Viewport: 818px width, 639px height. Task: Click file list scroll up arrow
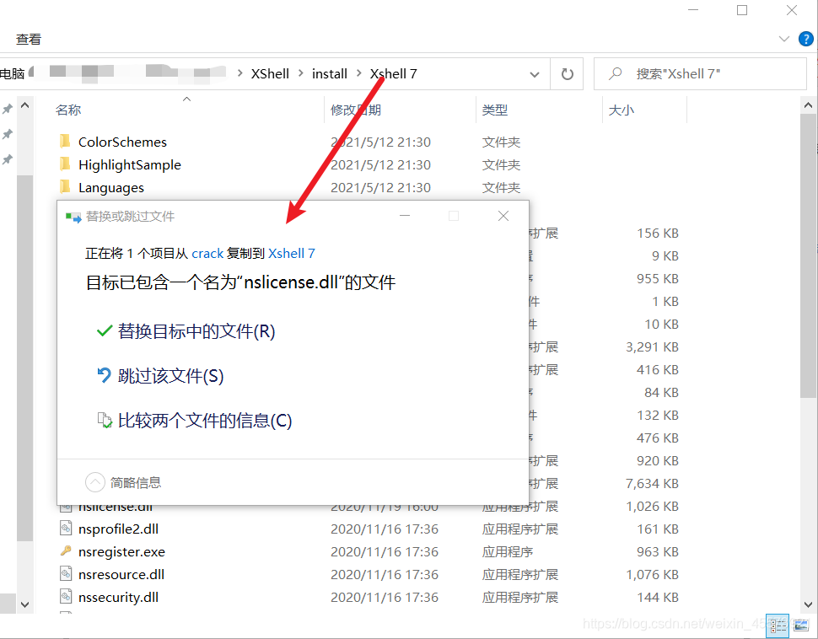point(808,106)
